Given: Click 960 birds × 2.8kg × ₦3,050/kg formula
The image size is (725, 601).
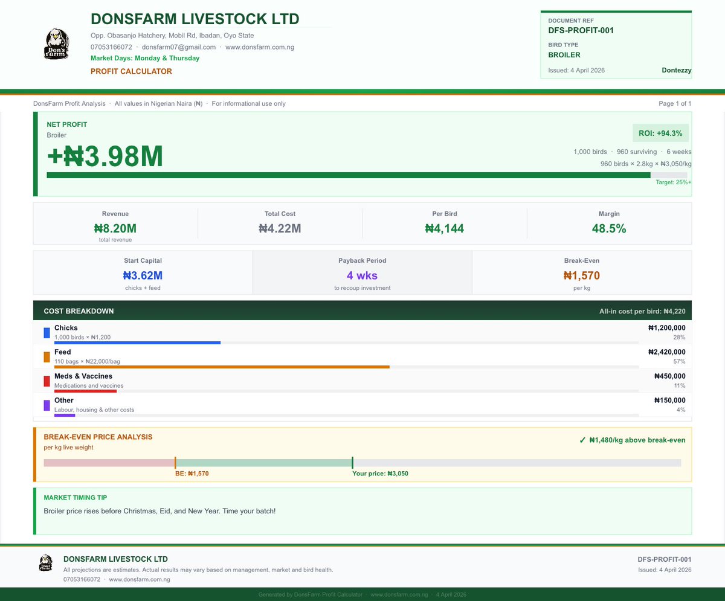Looking at the screenshot, I should pos(646,164).
